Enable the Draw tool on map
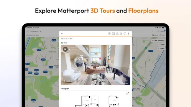 pyautogui.click(x=161, y=44)
